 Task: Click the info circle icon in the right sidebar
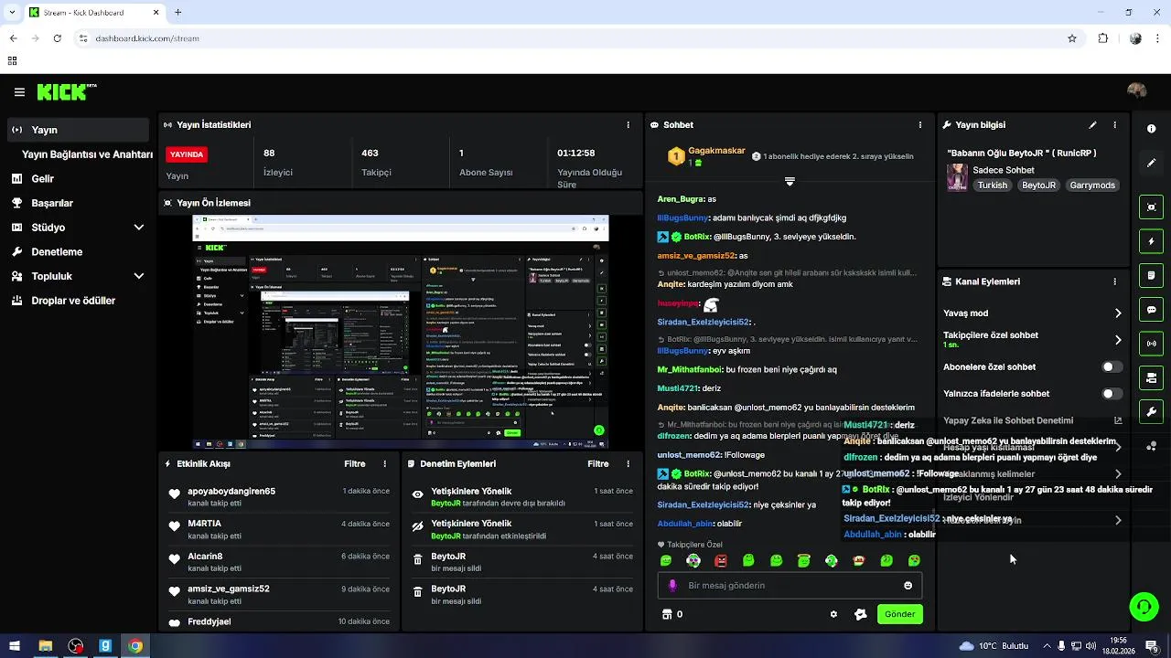click(x=1151, y=129)
